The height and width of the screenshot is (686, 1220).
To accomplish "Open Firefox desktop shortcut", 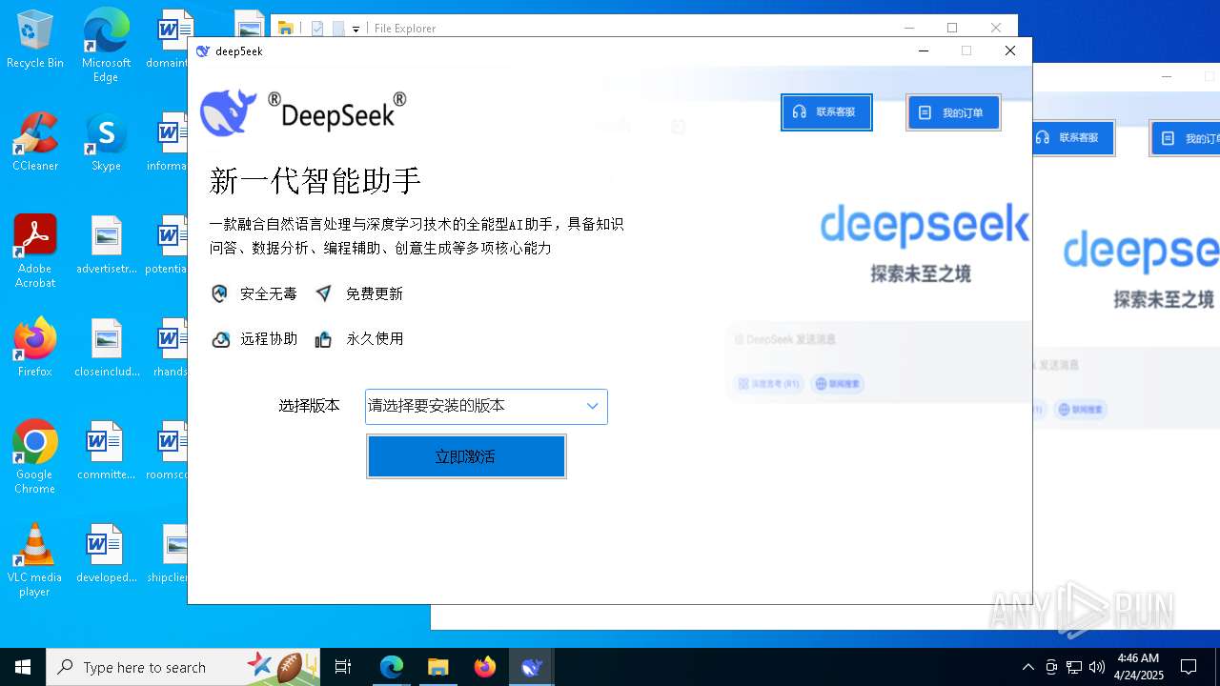I will (35, 348).
